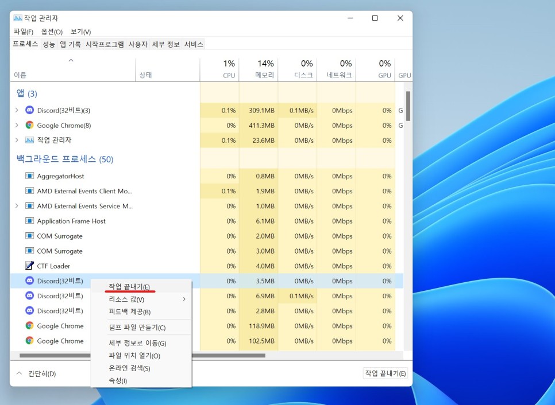
Task: Collapse view with 간단히(D) chevron
Action: coord(20,373)
